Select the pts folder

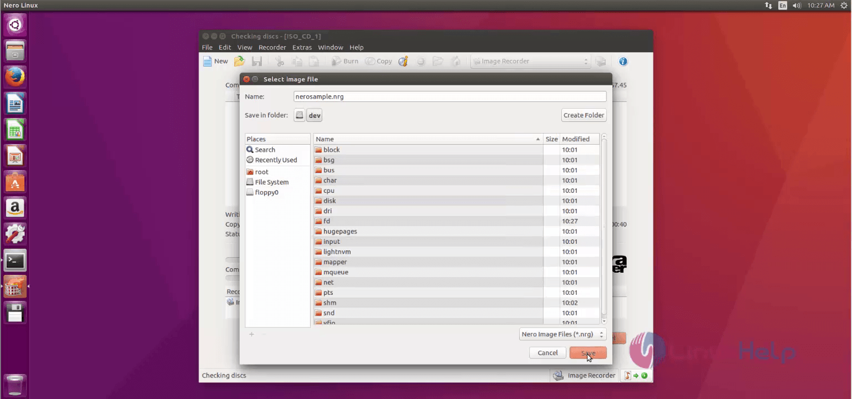pyautogui.click(x=457, y=293)
